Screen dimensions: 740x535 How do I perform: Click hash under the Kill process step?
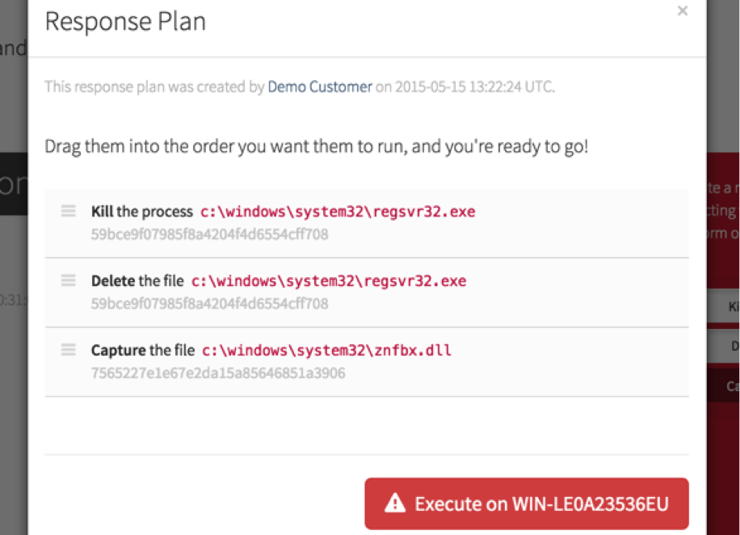(209, 234)
